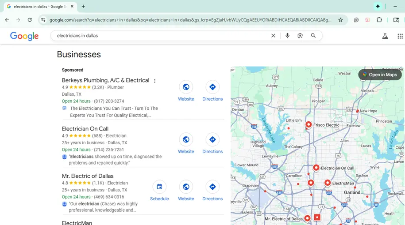The width and height of the screenshot is (405, 225).
Task: Open a new browser tab
Action: point(83,7)
